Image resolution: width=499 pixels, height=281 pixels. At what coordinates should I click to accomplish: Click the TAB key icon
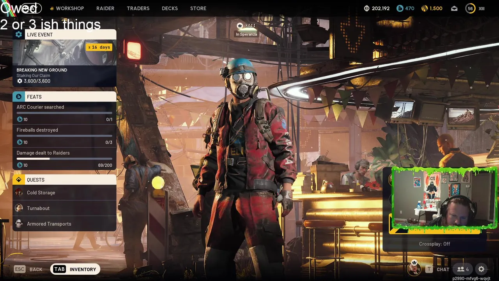tap(59, 269)
